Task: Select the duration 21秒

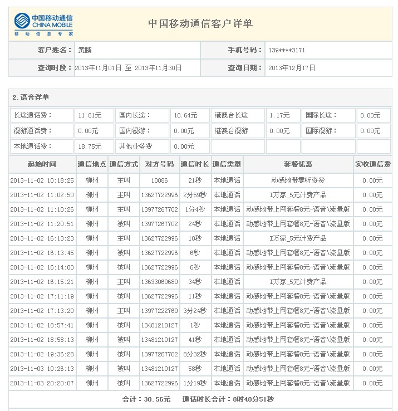Action: (195, 180)
